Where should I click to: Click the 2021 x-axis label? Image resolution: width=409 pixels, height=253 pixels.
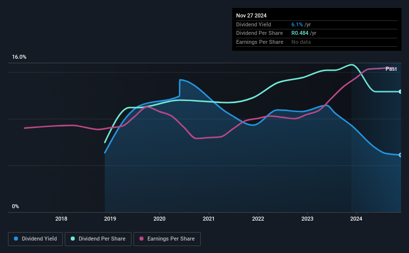point(209,219)
